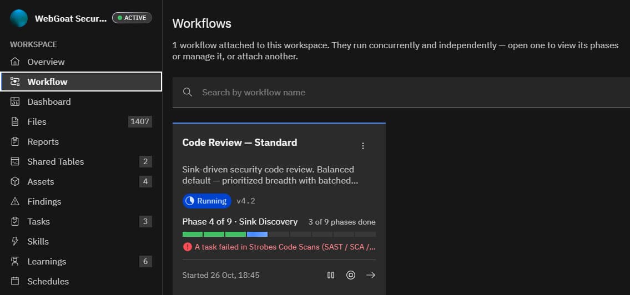Open workflow details with arrow icon

tap(370, 275)
